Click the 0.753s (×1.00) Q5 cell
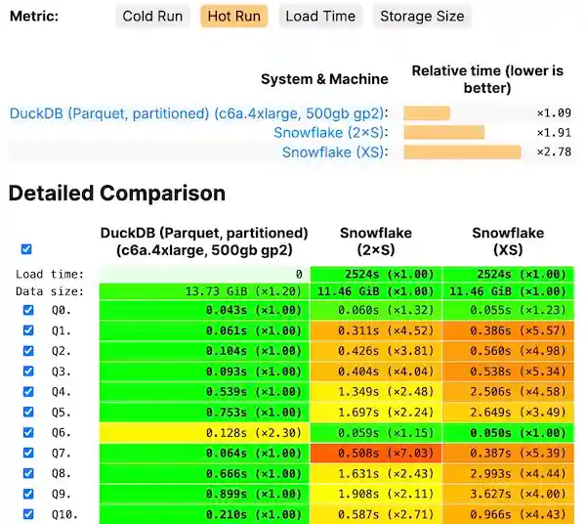Screen dimensions: 586x524 [204, 413]
